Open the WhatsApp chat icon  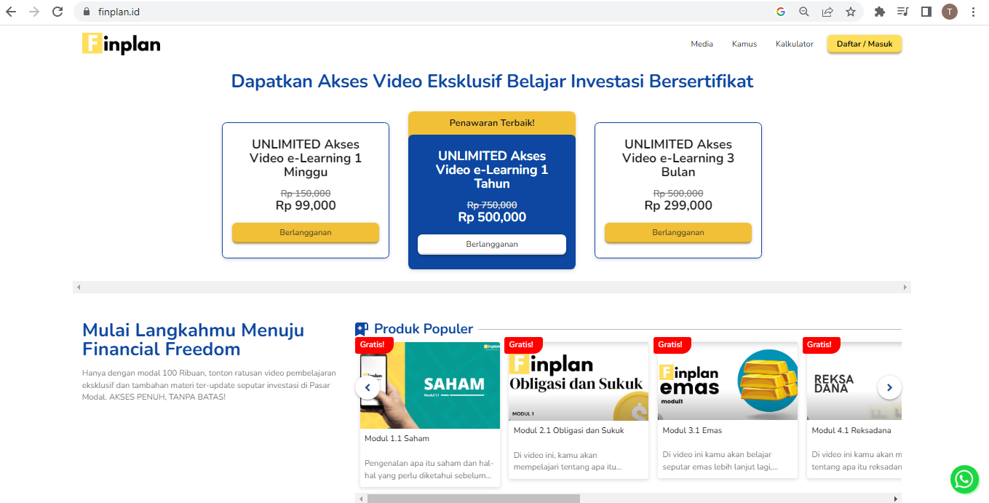coord(964,479)
